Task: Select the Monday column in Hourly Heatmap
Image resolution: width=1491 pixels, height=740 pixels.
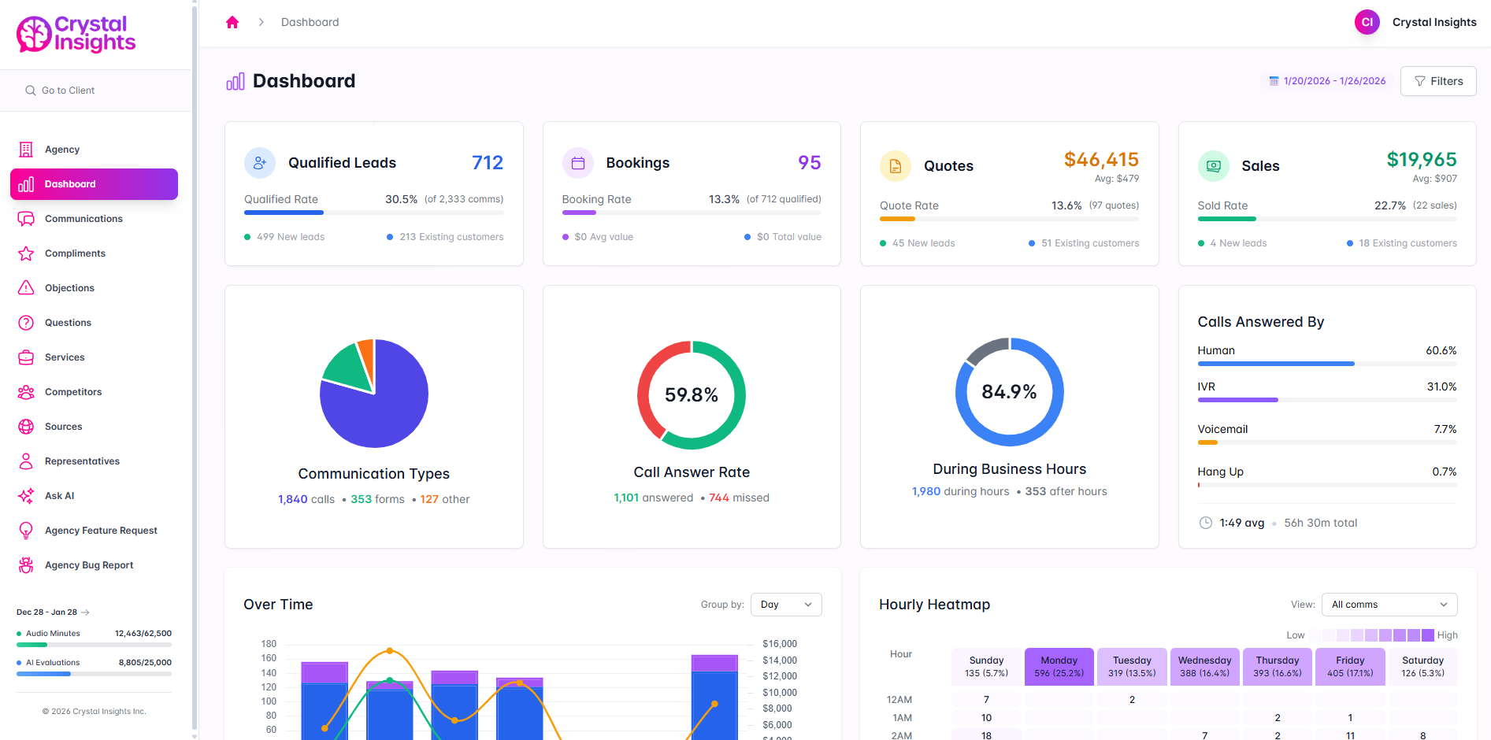Action: click(x=1059, y=666)
